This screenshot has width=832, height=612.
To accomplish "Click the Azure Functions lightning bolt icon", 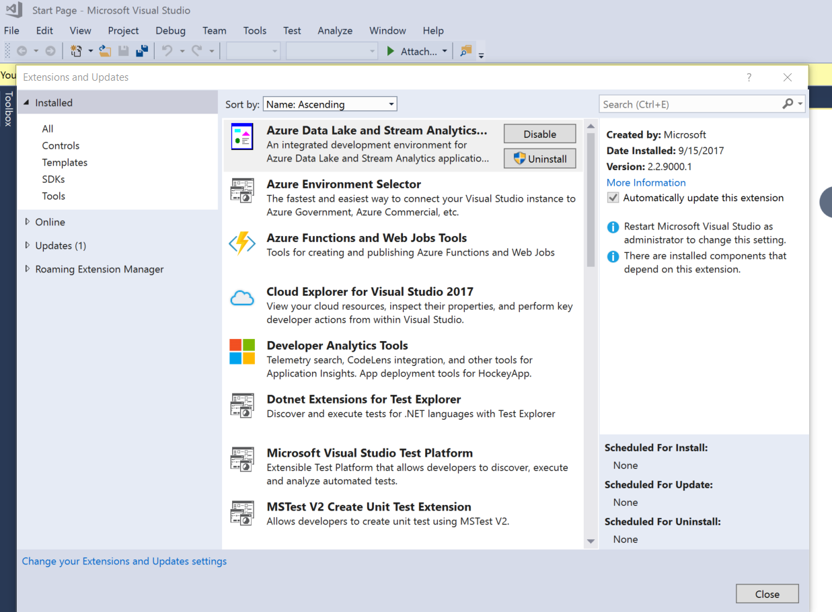I will pyautogui.click(x=242, y=243).
